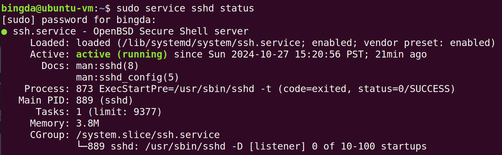Click the 3.8M memory value
Viewport: 502px width, 155px height.
pyautogui.click(x=88, y=123)
